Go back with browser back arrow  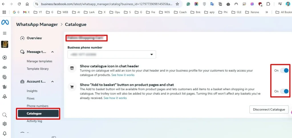point(3,4)
